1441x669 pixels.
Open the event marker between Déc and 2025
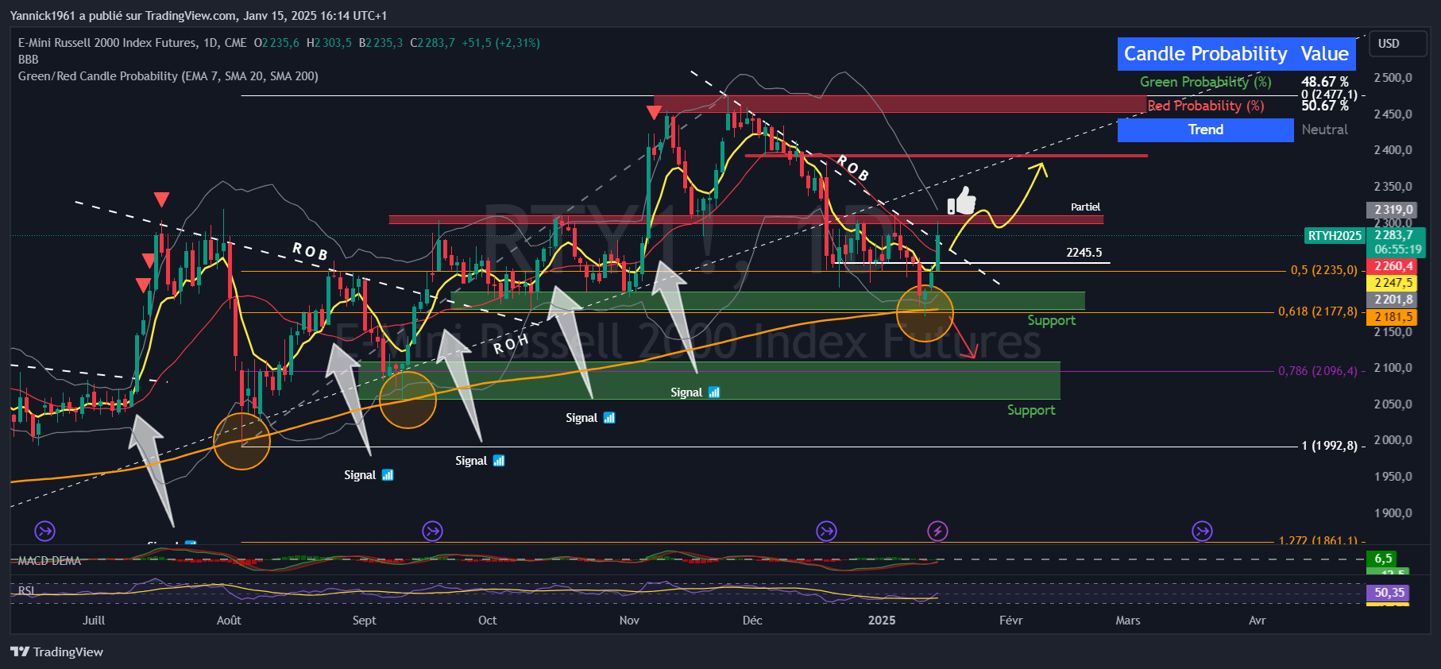point(826,531)
